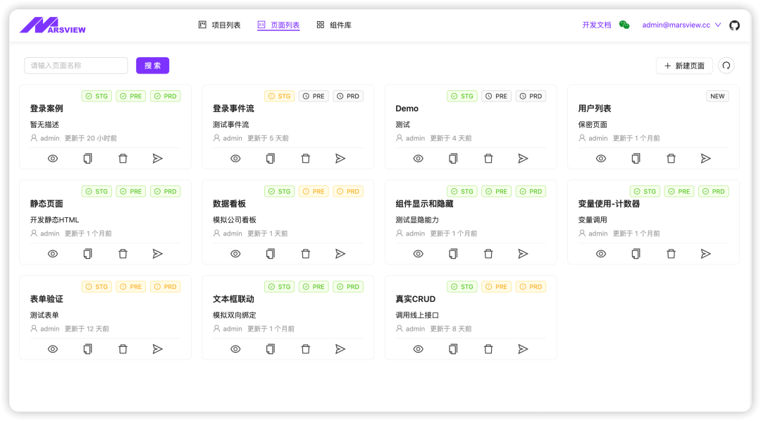Copy the 登录事件流 page using its copy icon

click(271, 159)
